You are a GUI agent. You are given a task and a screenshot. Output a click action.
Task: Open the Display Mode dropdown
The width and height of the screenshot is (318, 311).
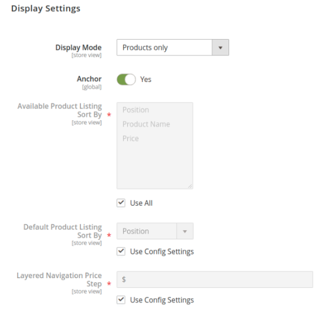point(173,47)
